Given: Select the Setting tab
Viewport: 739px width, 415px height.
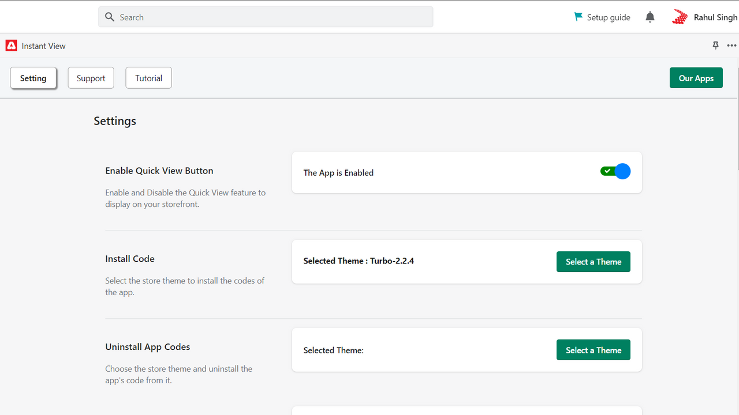Looking at the screenshot, I should point(33,77).
